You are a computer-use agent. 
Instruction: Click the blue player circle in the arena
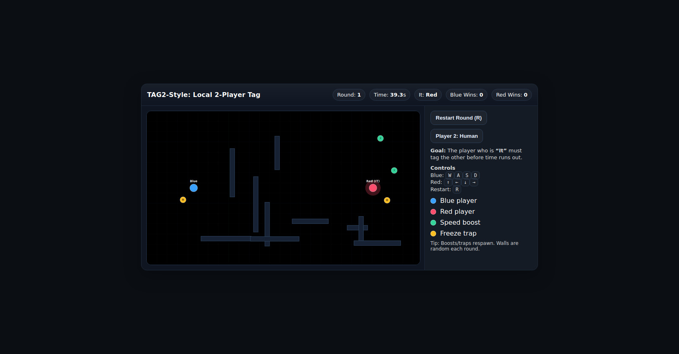(x=194, y=188)
